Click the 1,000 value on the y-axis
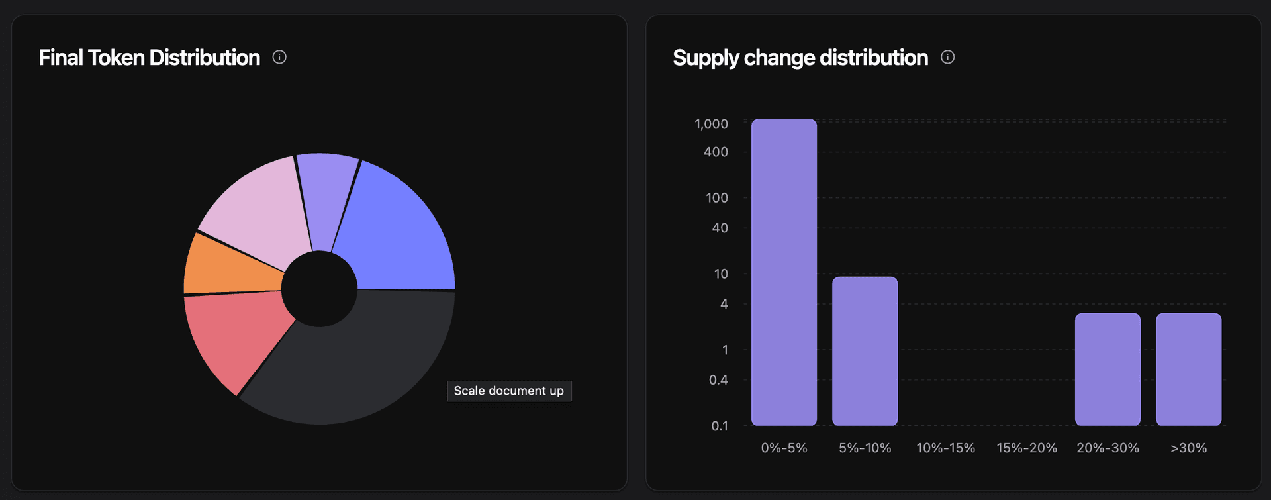 [x=712, y=123]
